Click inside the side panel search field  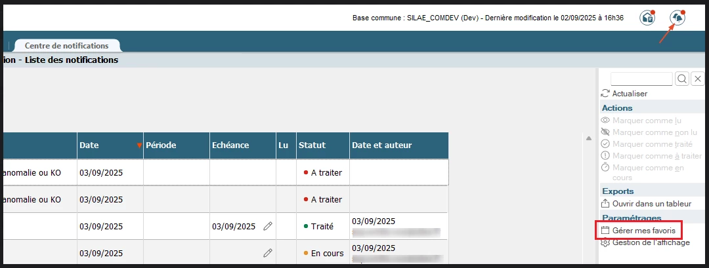point(641,79)
